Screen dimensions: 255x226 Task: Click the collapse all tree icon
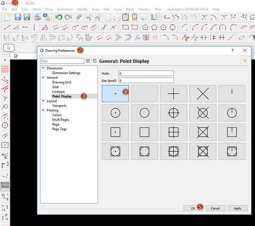coord(95,61)
